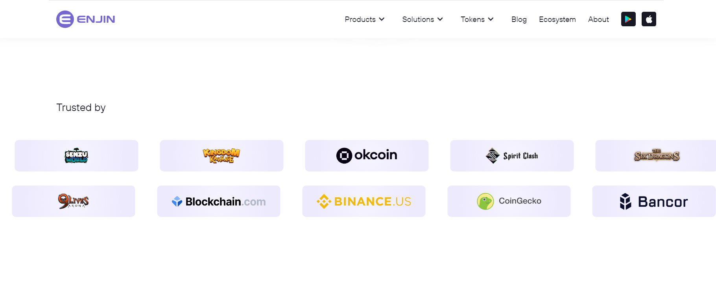Click The Six Dragons partner card
The width and height of the screenshot is (716, 304).
[x=657, y=155]
